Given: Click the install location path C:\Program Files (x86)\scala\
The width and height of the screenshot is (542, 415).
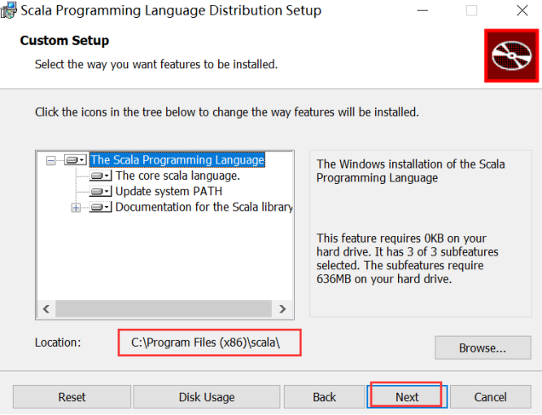Looking at the screenshot, I should click(206, 343).
